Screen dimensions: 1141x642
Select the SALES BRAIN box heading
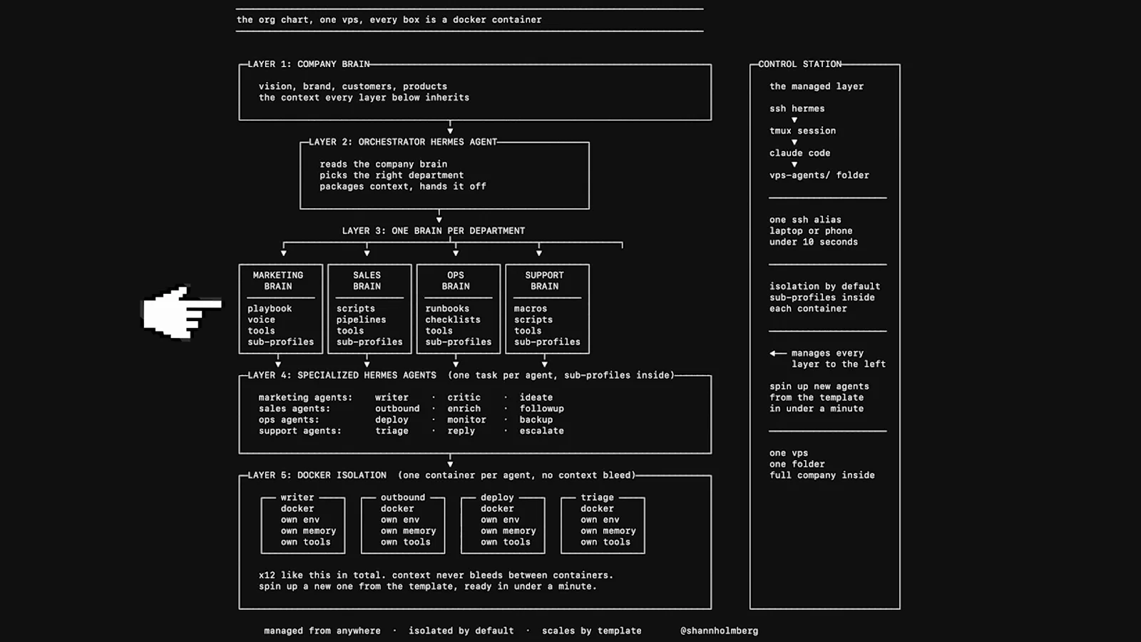pyautogui.click(x=367, y=280)
